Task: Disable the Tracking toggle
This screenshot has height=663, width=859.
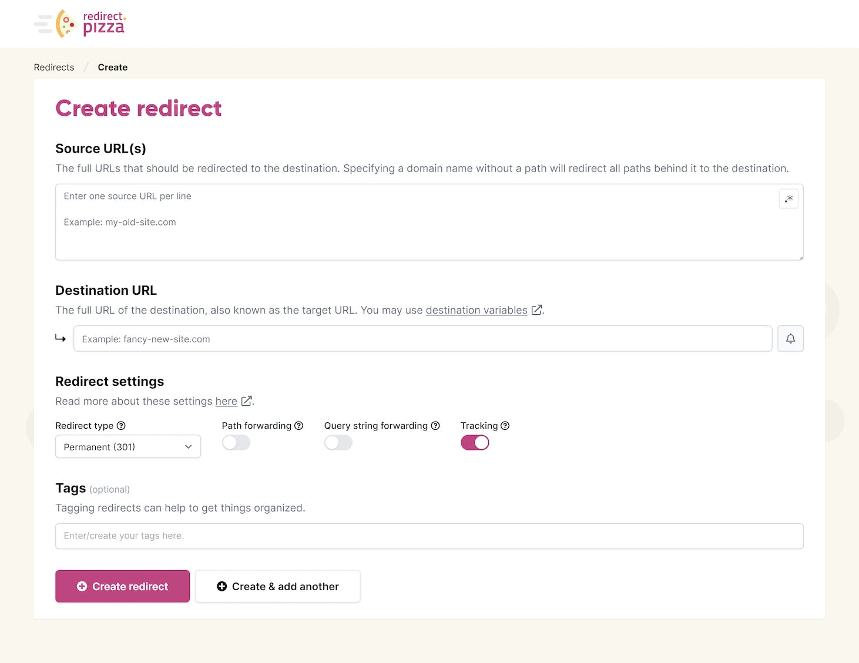Action: (475, 443)
